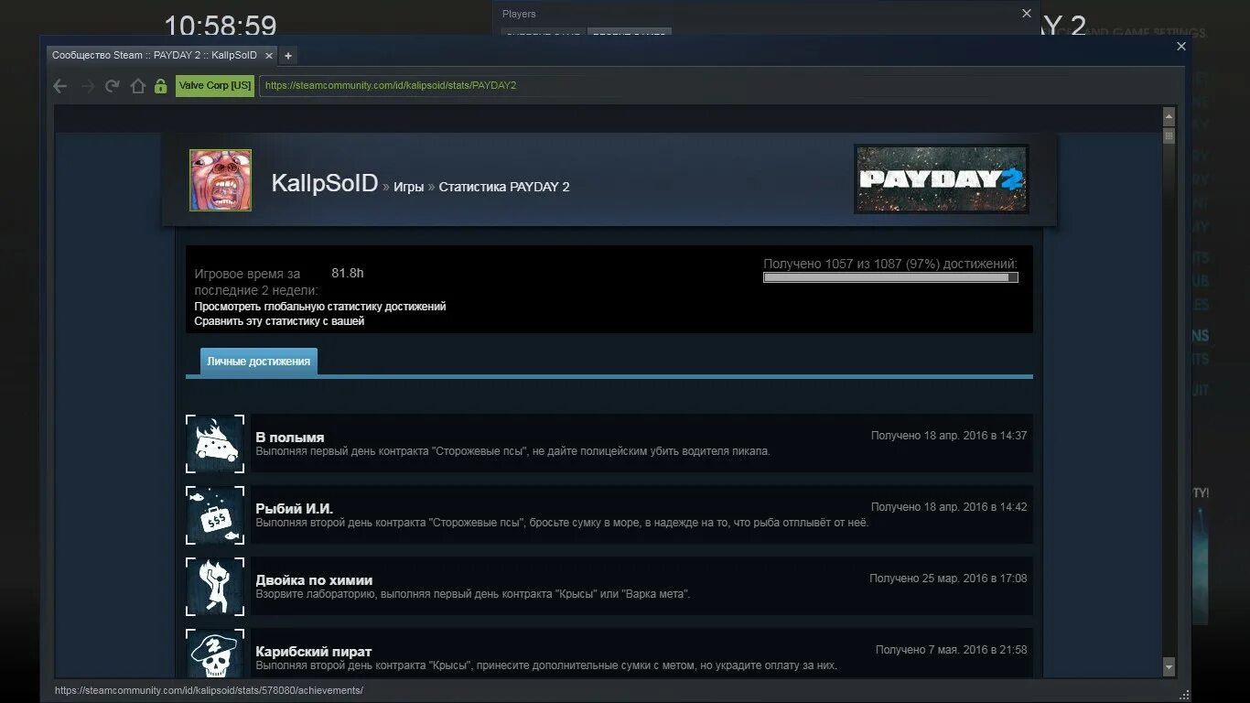Click the Двойка по химии achievement title
The height and width of the screenshot is (703, 1250).
[314, 580]
